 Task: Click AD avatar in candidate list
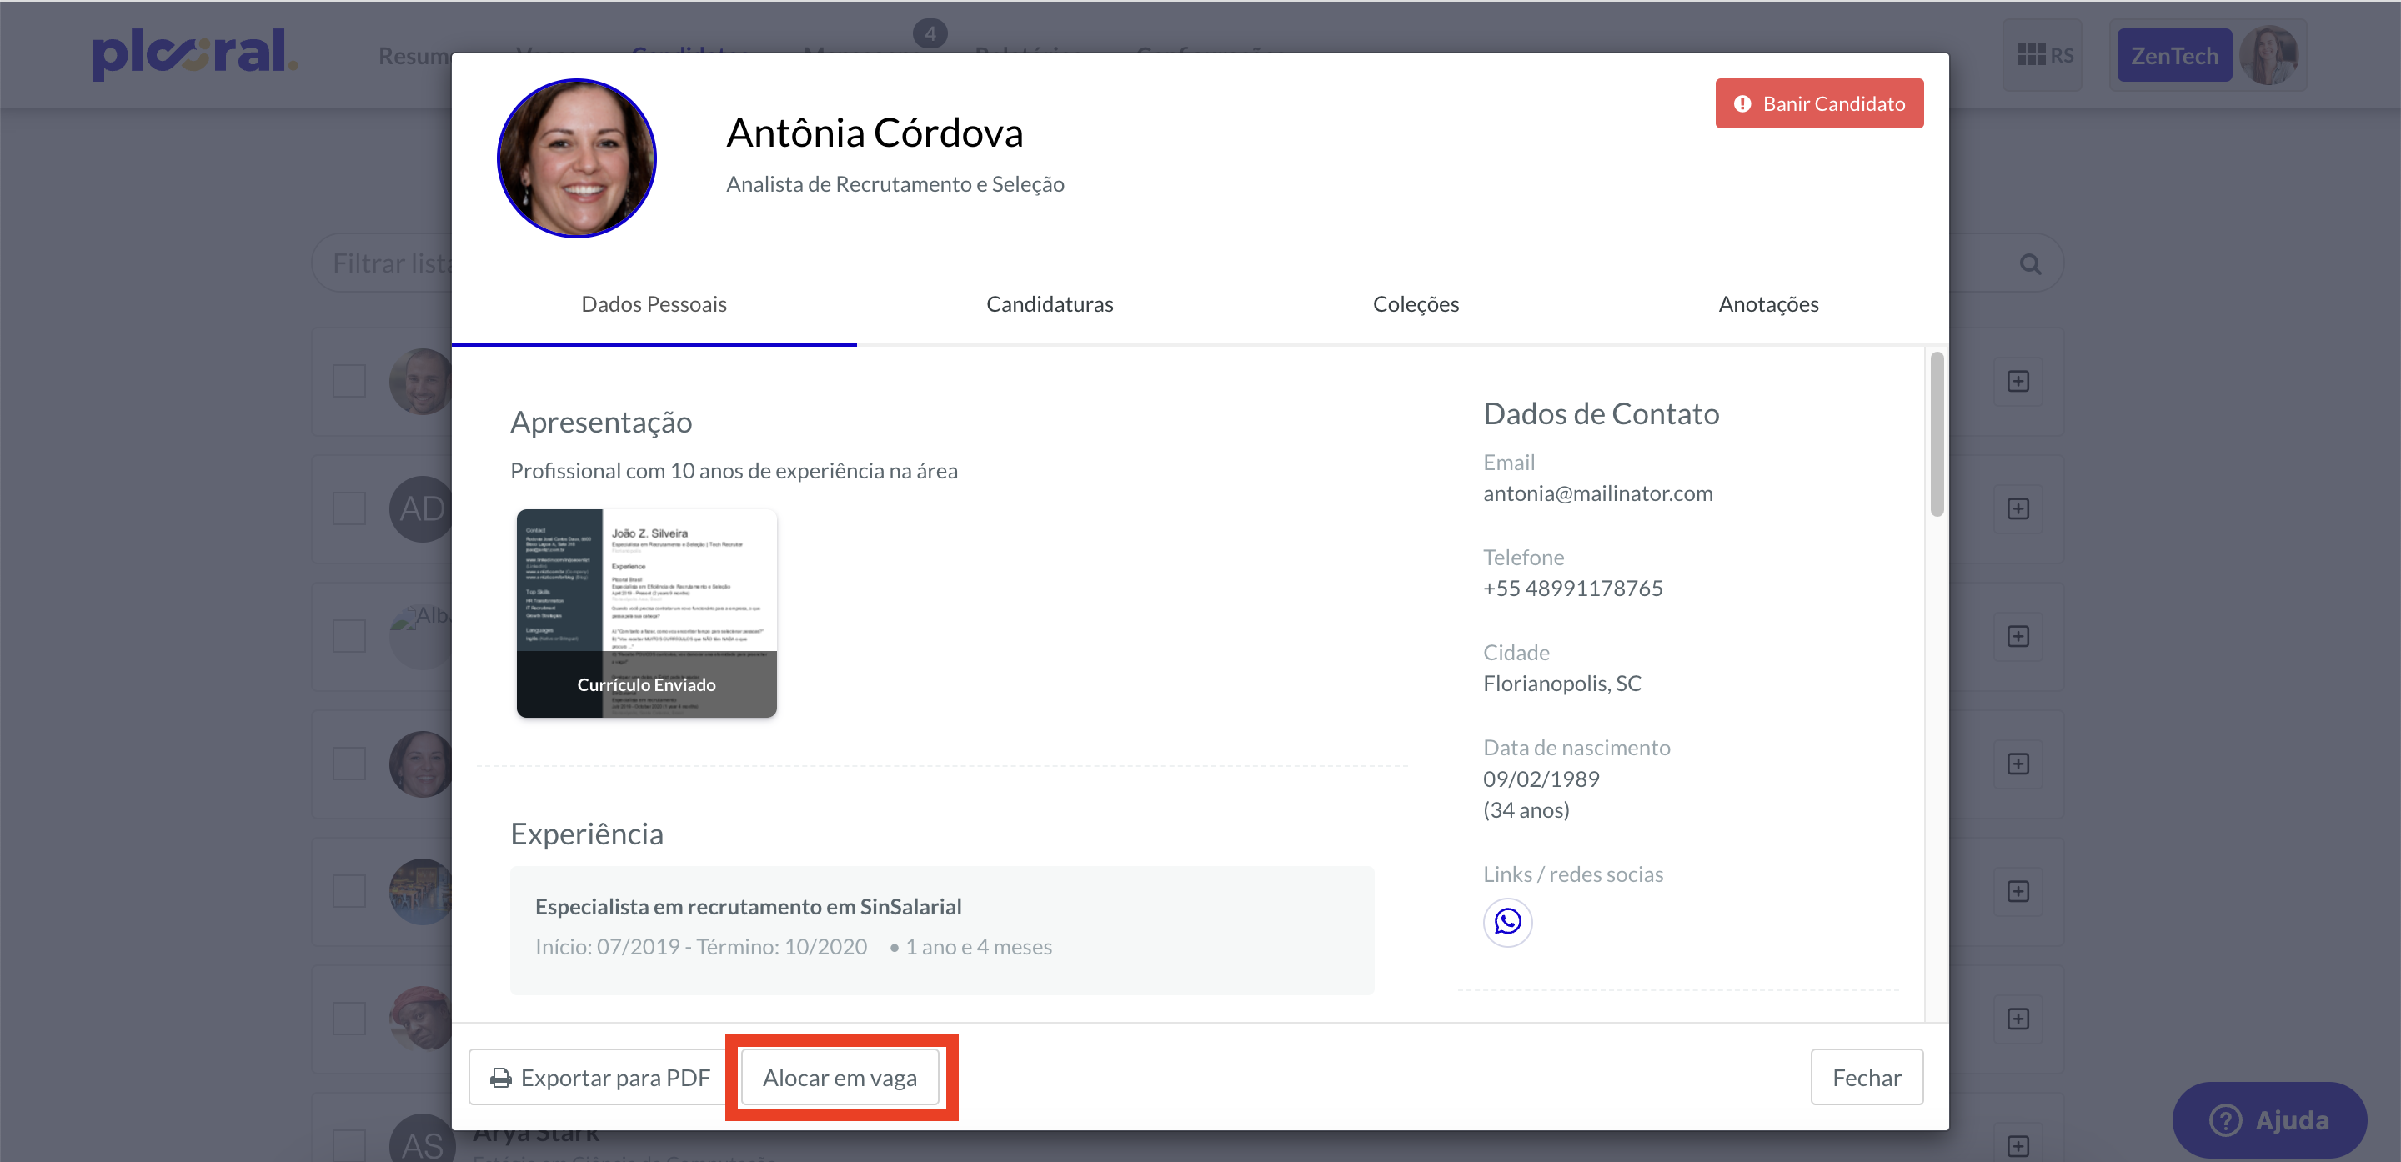(x=421, y=508)
